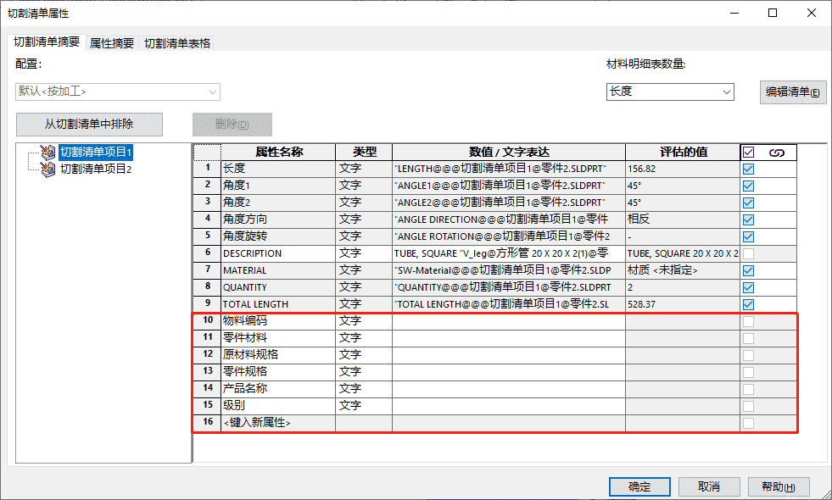The height and width of the screenshot is (500, 832).
Task: Check the 零件材料 row checkbox
Action: coord(748,339)
